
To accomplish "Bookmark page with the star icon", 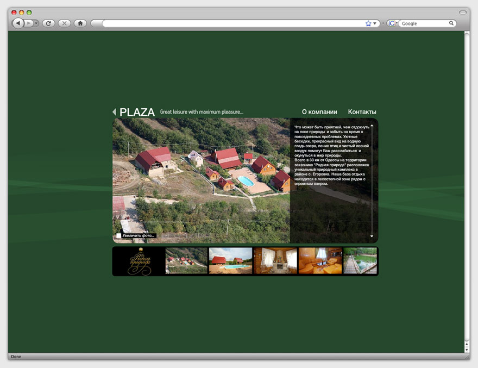I will (x=368, y=24).
